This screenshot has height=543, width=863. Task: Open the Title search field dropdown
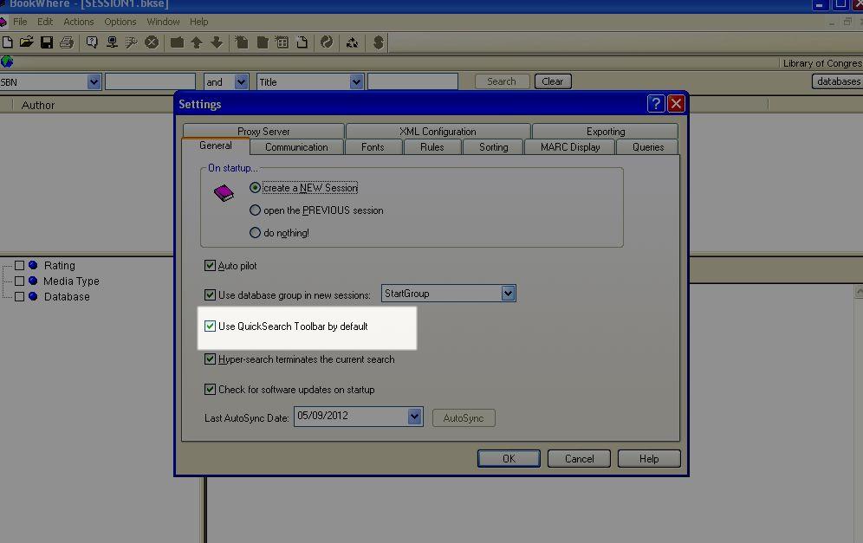(357, 82)
